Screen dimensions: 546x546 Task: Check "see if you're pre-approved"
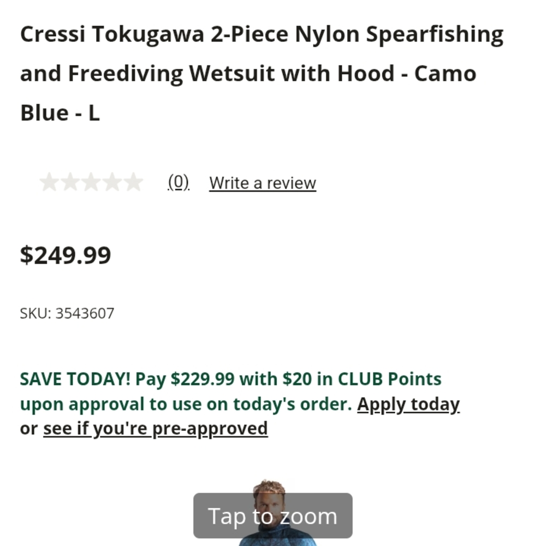(x=156, y=428)
